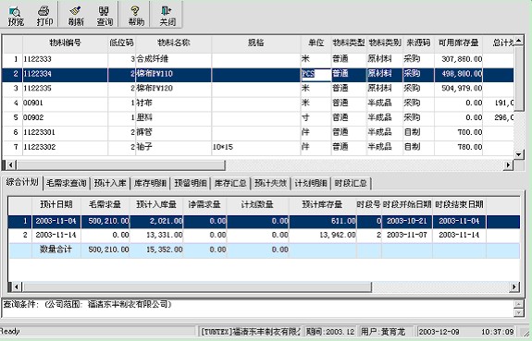Click the PCS unit cell being edited
Viewport: 532px width, 341px height.
click(315, 74)
